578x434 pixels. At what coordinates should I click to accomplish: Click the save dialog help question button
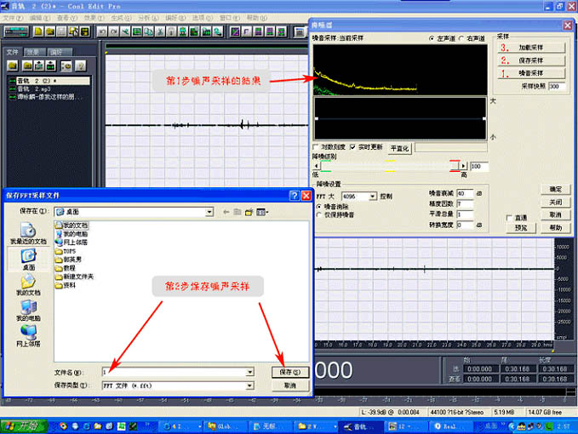(295, 196)
